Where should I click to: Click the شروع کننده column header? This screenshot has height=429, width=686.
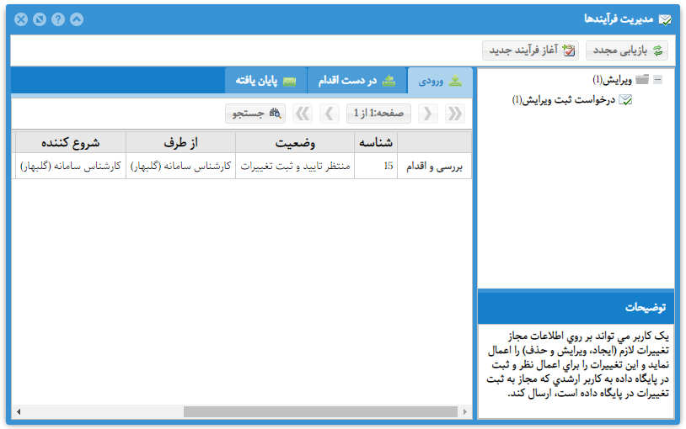tap(71, 142)
